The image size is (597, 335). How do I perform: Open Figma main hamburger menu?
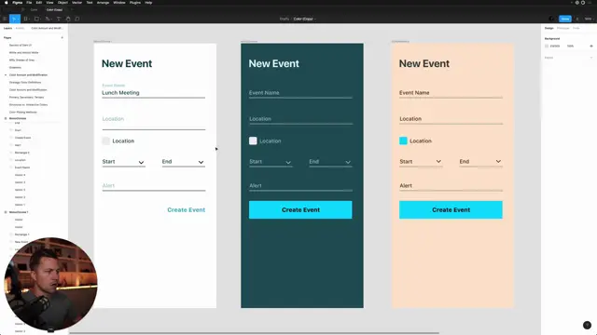pos(5,19)
